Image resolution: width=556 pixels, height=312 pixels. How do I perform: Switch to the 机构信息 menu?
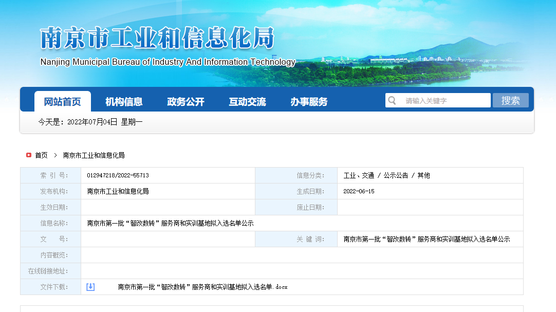[124, 102]
